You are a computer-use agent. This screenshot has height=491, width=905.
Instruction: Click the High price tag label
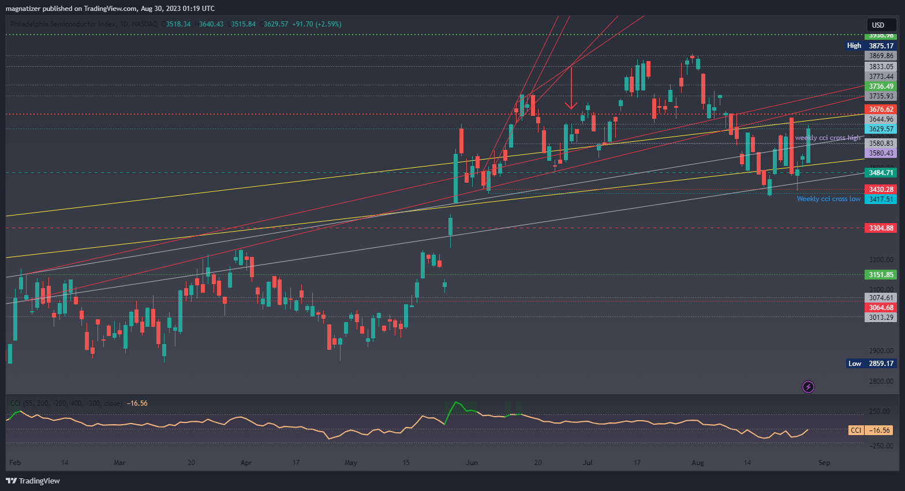coord(854,46)
